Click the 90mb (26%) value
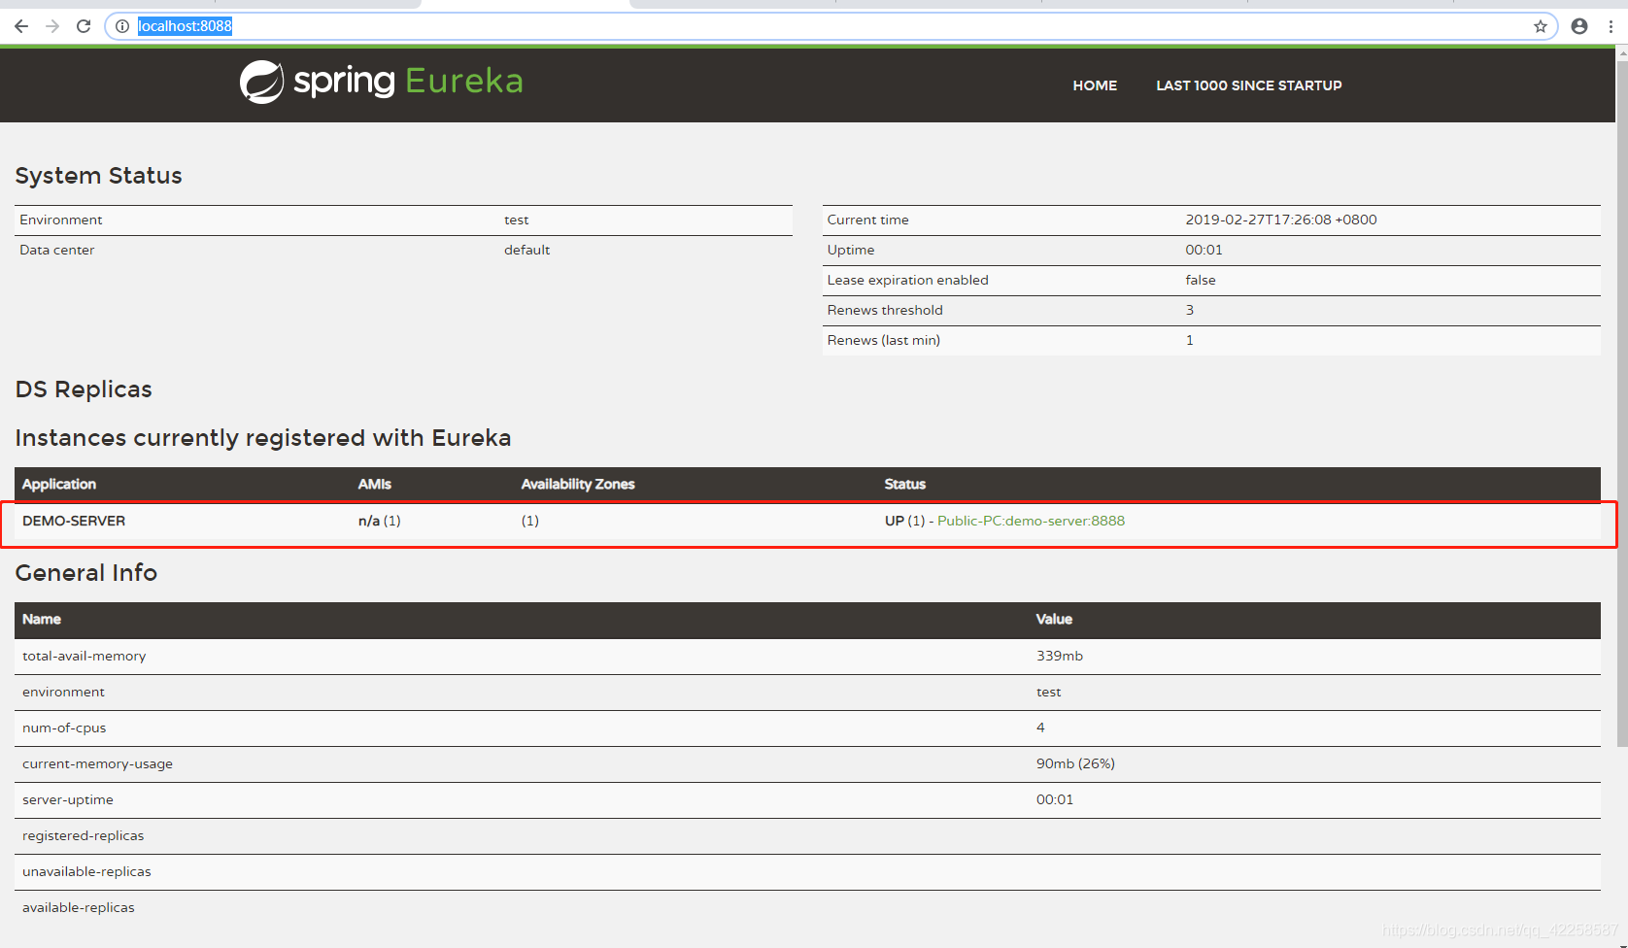This screenshot has height=948, width=1628. pyautogui.click(x=1075, y=764)
